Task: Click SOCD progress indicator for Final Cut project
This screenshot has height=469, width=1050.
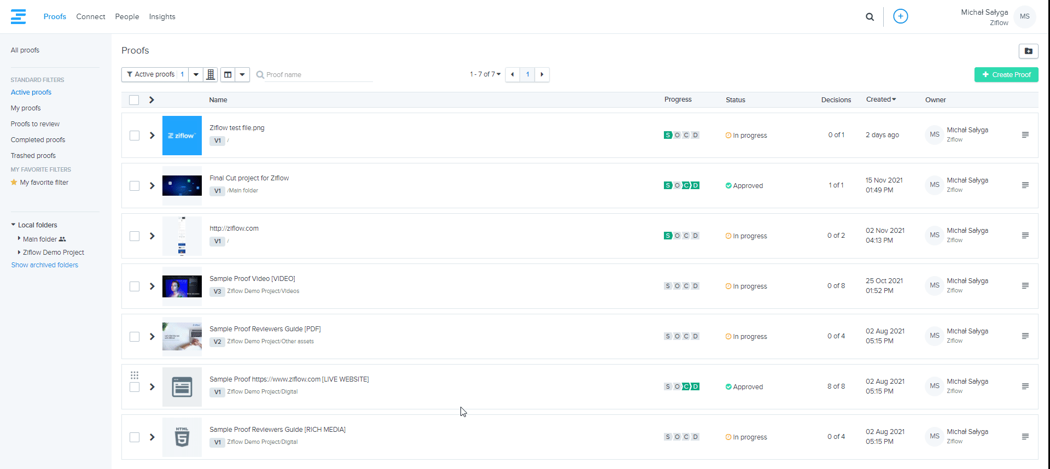Action: pos(681,186)
